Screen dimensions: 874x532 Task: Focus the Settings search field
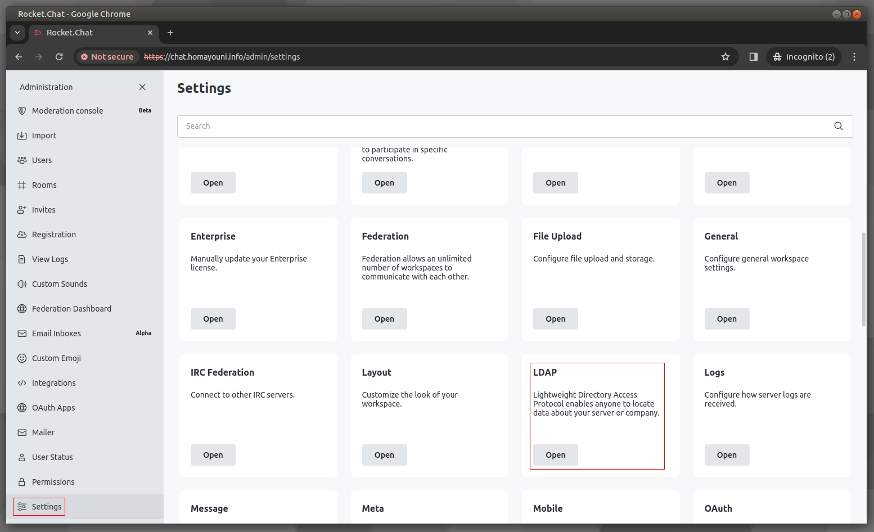pyautogui.click(x=515, y=126)
